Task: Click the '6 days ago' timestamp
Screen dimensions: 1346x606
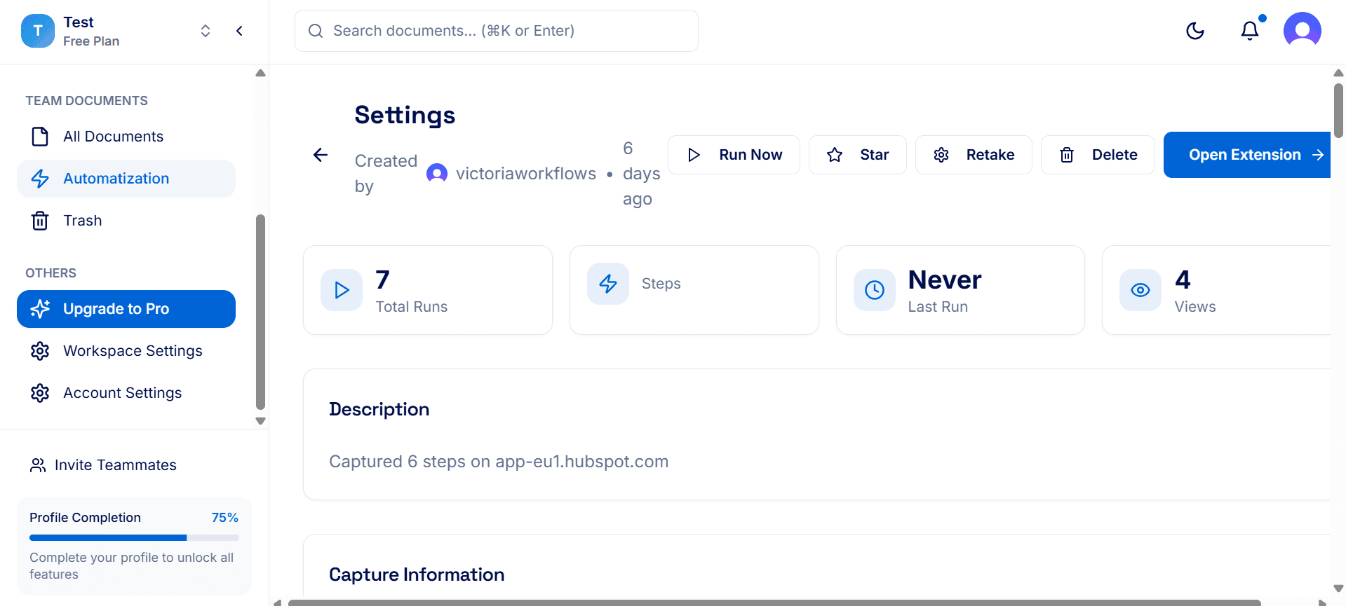Action: (x=642, y=174)
